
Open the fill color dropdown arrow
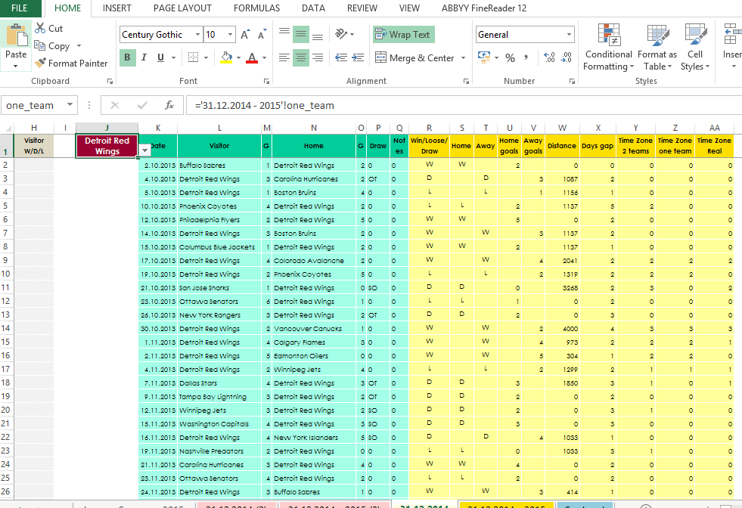coord(238,58)
